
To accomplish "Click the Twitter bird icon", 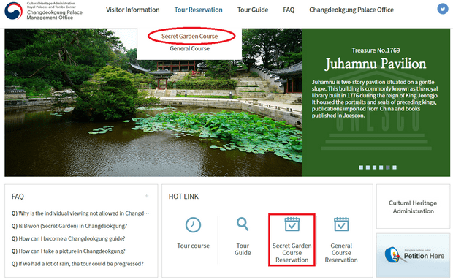I will (x=443, y=9).
